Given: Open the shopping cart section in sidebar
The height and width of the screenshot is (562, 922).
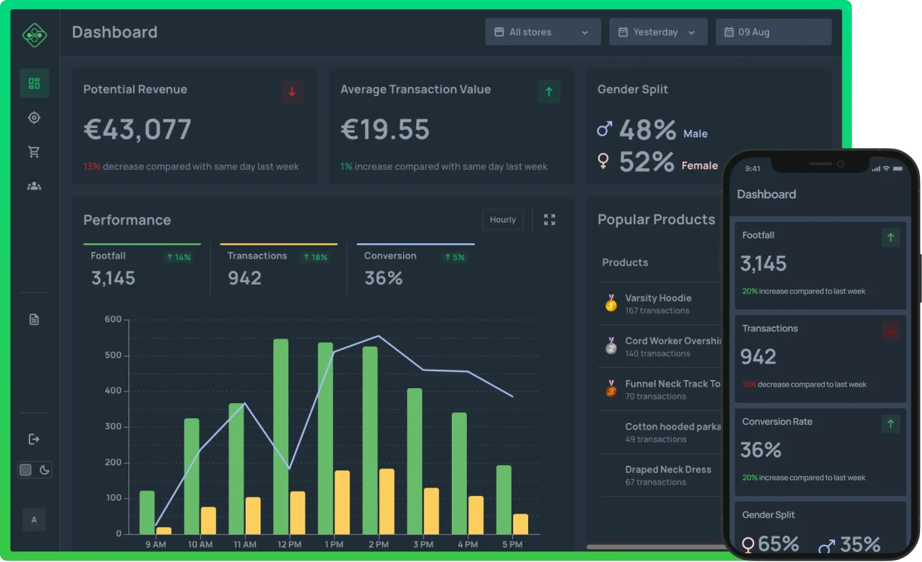Looking at the screenshot, I should coord(34,152).
